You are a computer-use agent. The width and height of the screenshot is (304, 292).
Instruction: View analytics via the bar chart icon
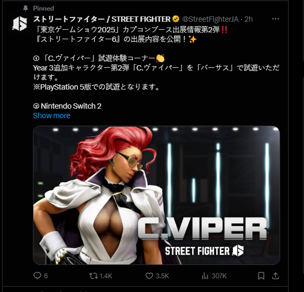click(205, 276)
